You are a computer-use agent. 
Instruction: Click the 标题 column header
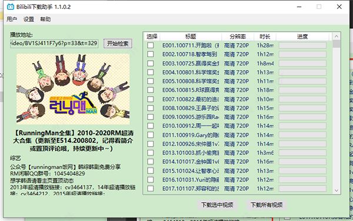pyautogui.click(x=191, y=37)
